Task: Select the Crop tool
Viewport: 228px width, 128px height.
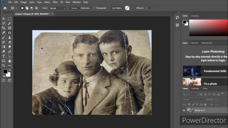Action: click(x=4, y=28)
